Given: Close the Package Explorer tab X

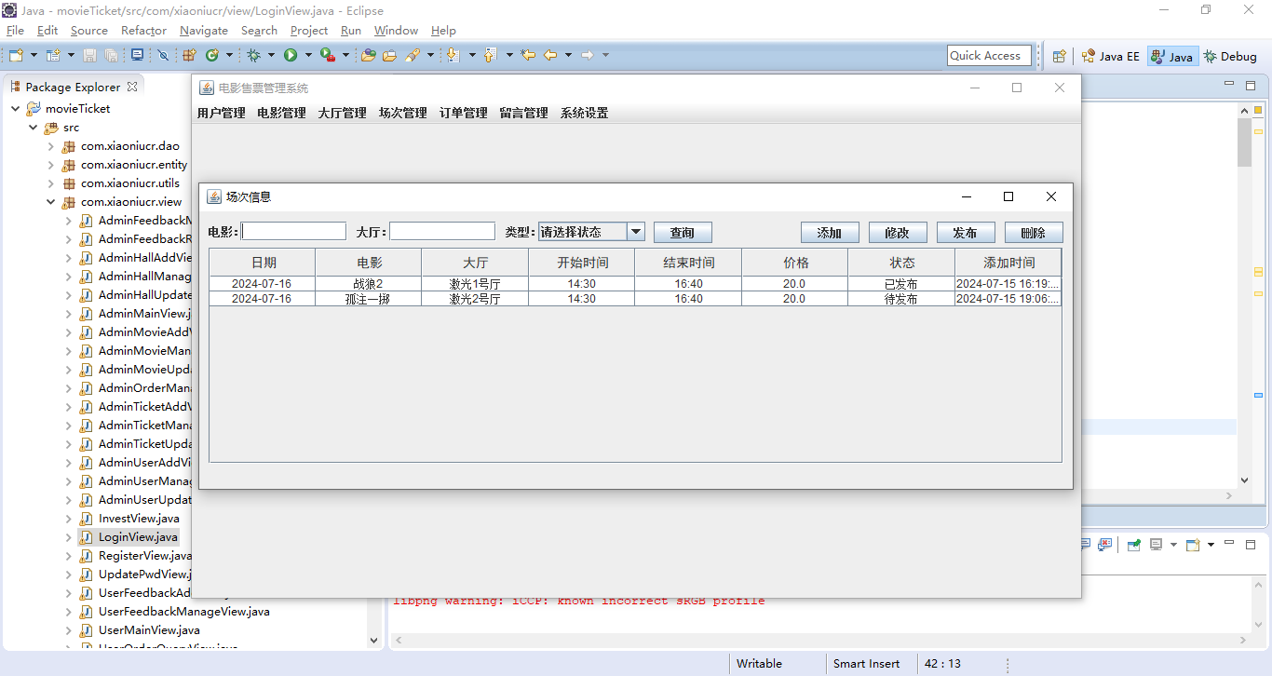Looking at the screenshot, I should coord(132,87).
